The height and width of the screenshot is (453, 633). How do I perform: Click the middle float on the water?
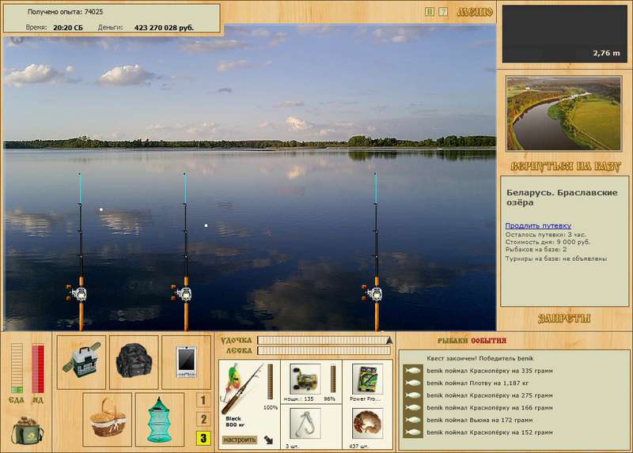[207, 225]
